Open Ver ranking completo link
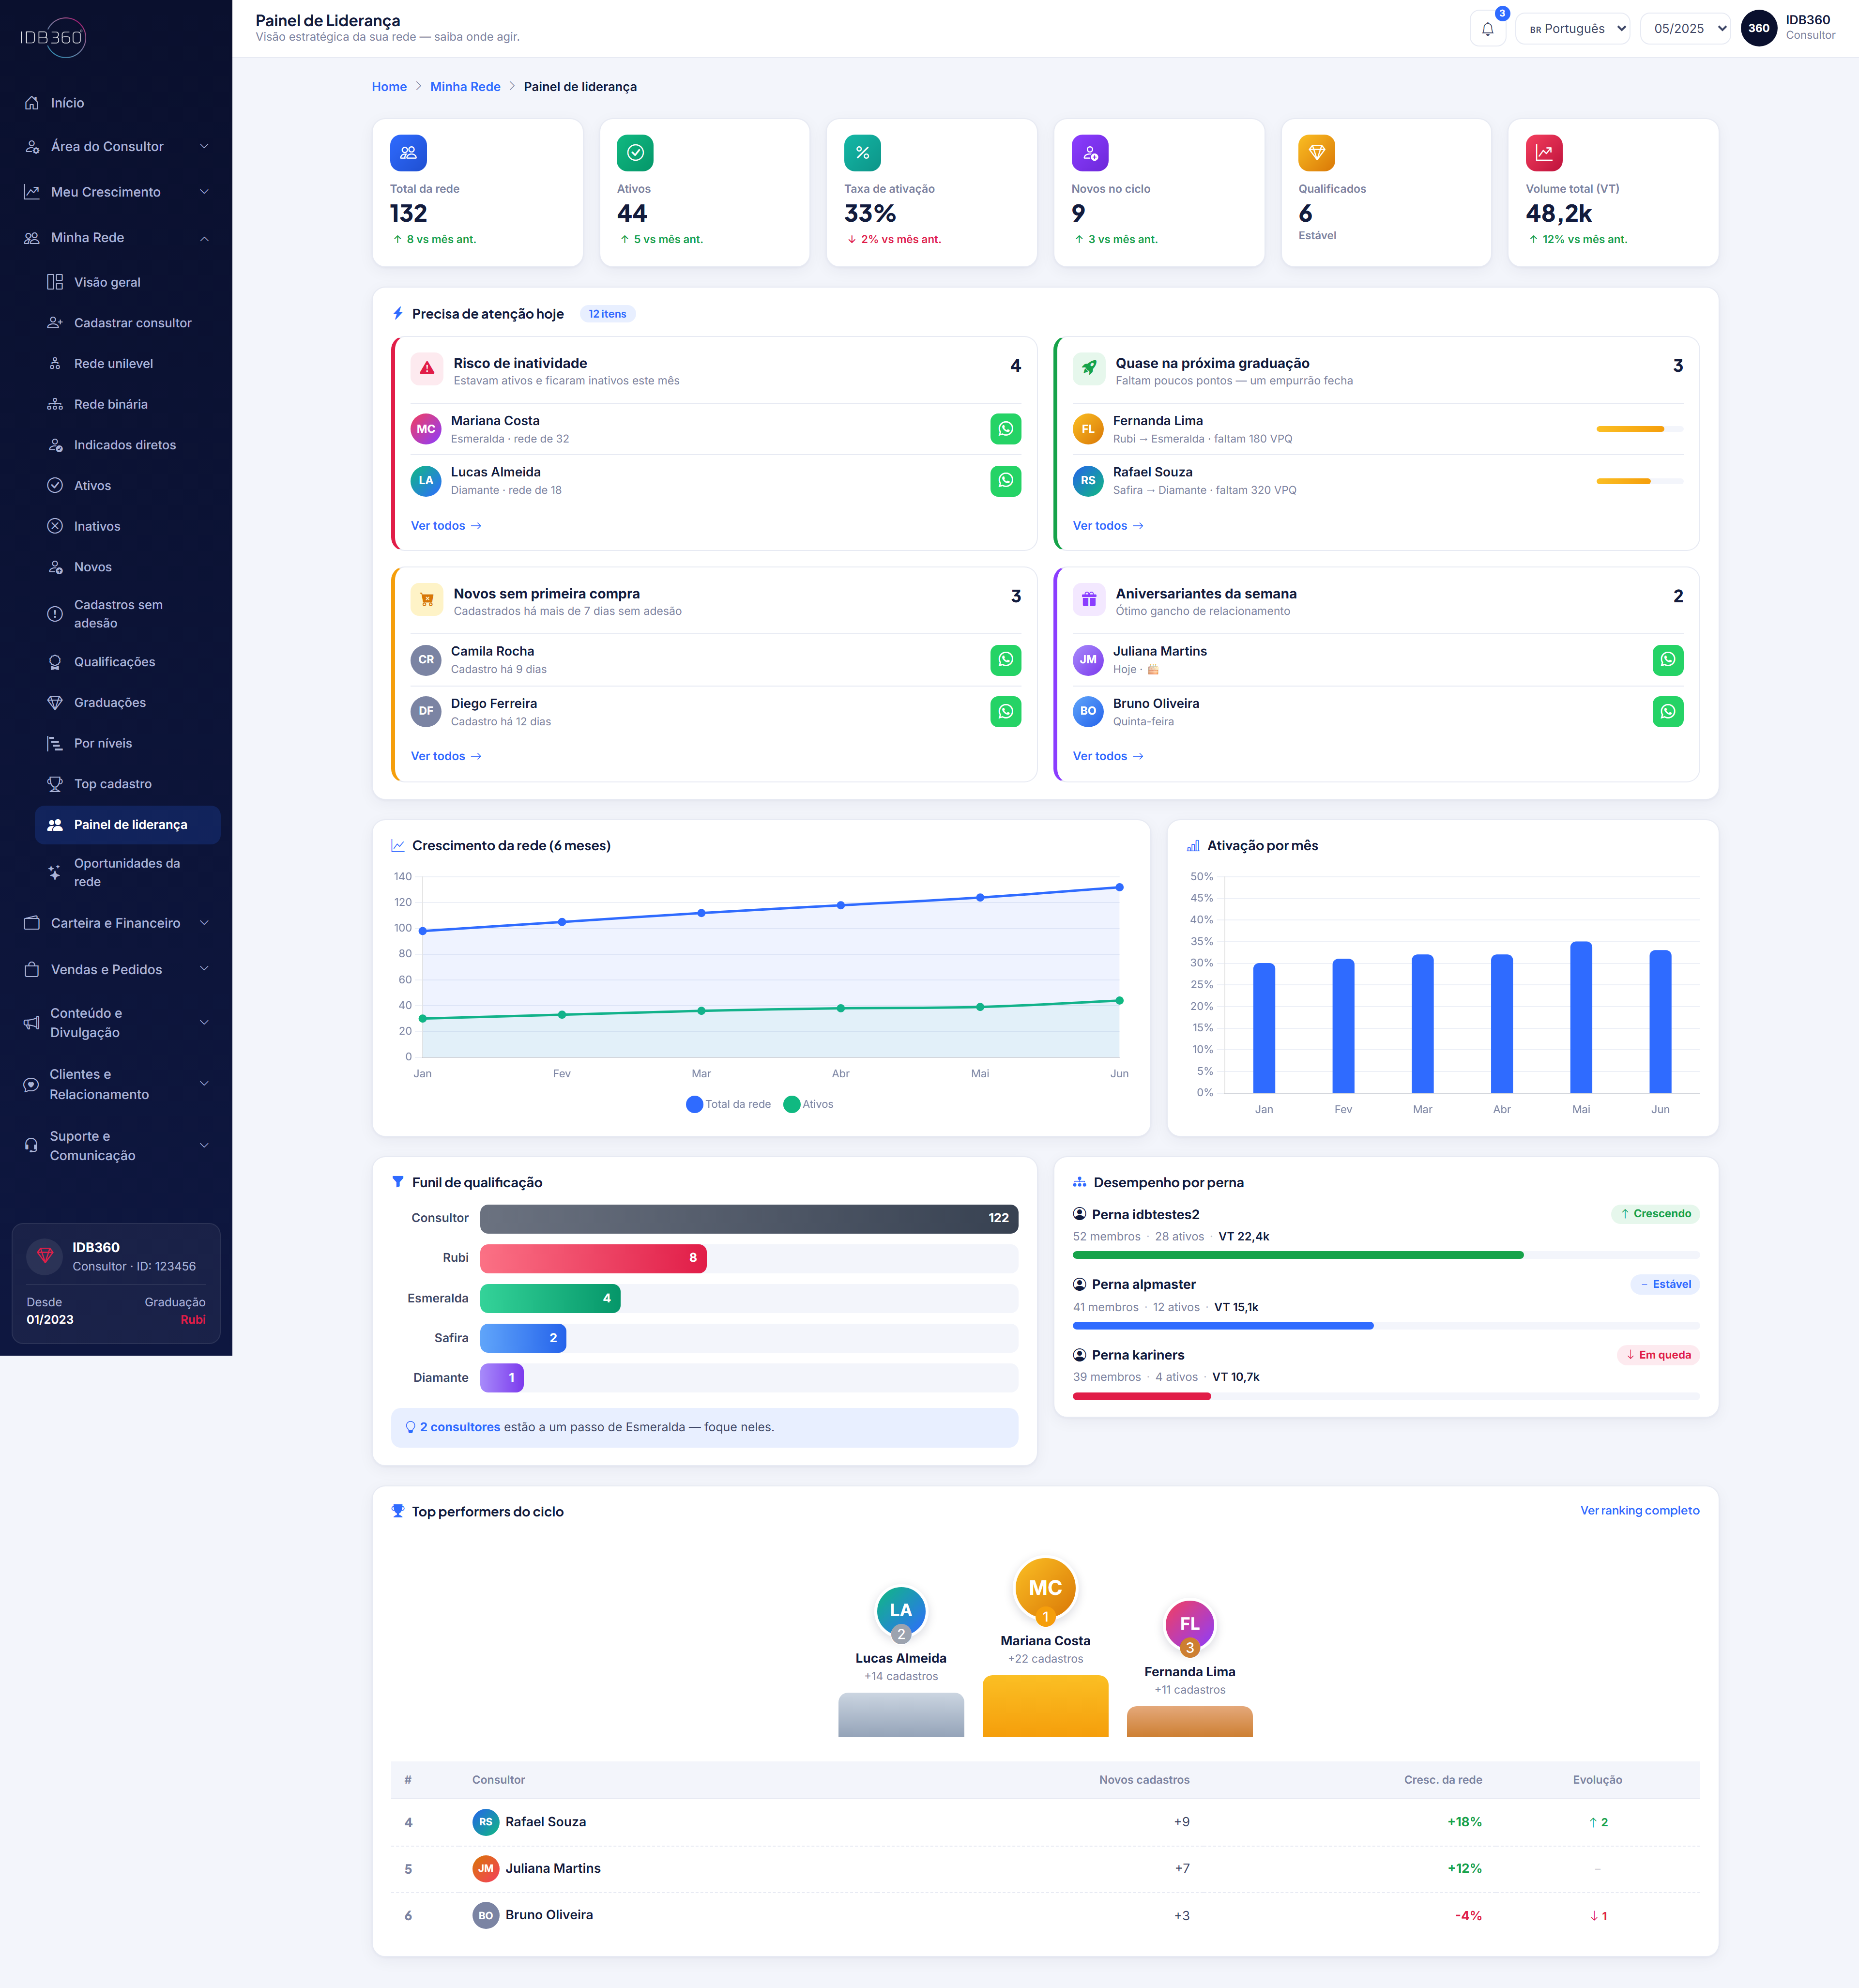1859x1988 pixels. pyautogui.click(x=1639, y=1510)
